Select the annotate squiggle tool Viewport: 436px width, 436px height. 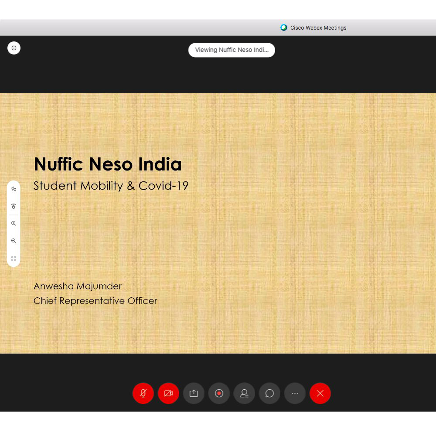(x=14, y=189)
